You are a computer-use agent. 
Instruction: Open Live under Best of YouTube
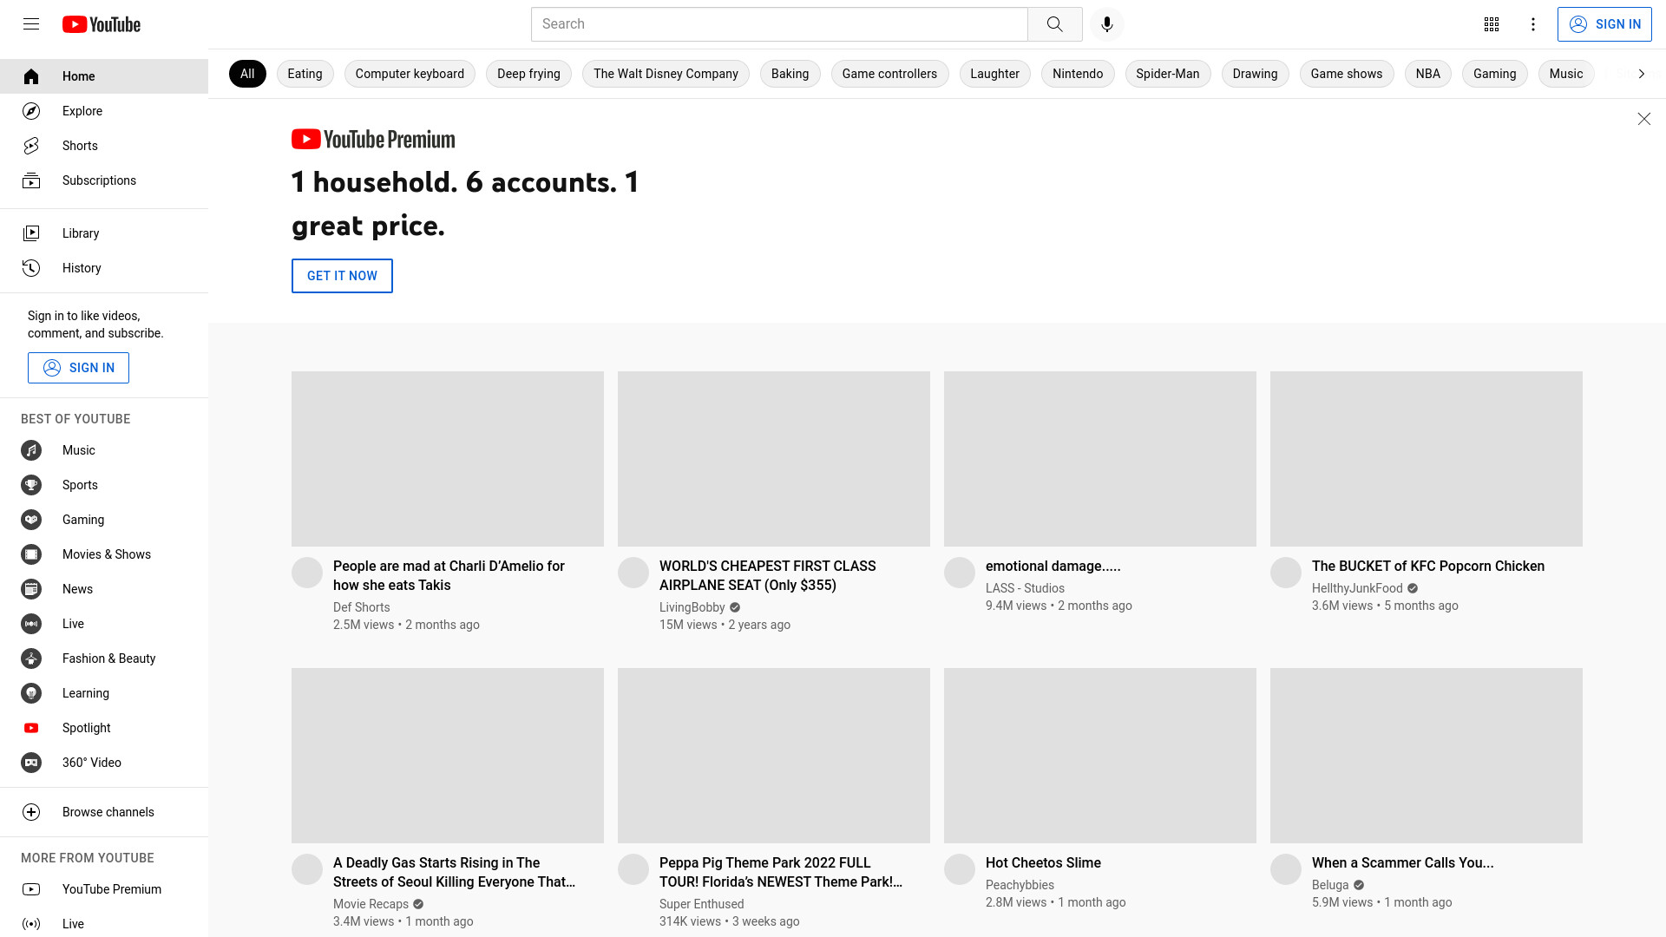tap(104, 624)
